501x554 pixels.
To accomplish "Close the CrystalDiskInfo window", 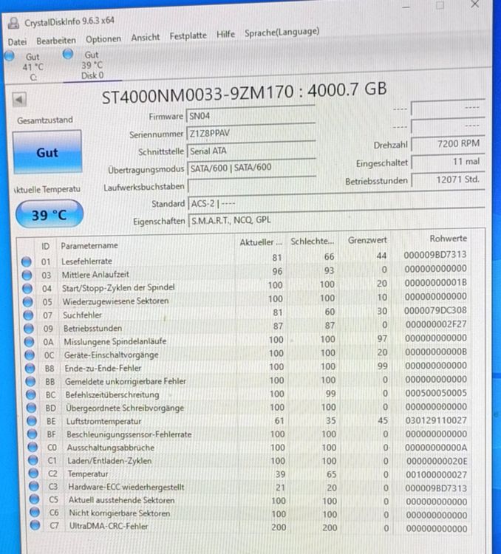I will [x=474, y=4].
